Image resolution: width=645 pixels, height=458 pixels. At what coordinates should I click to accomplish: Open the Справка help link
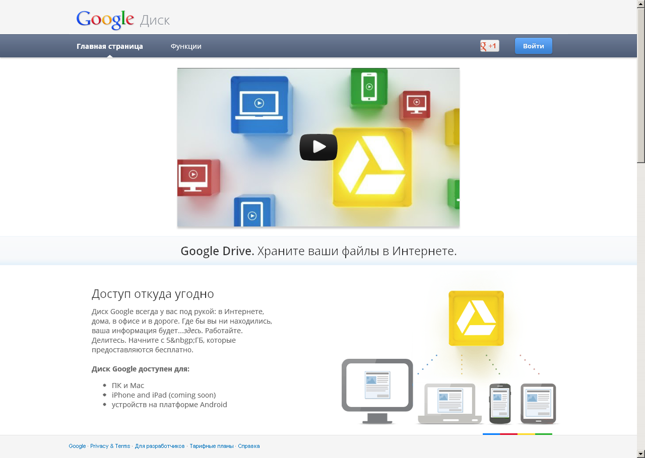click(249, 446)
